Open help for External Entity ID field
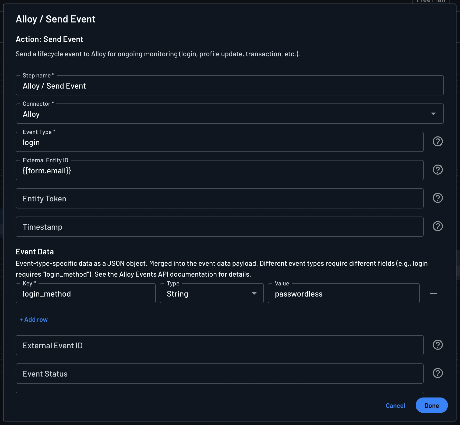Screen dimensions: 460x425 click(438, 170)
